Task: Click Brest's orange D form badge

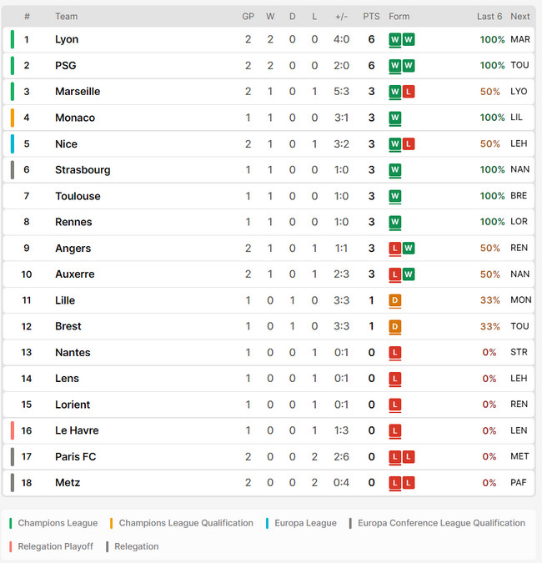Action: click(395, 326)
